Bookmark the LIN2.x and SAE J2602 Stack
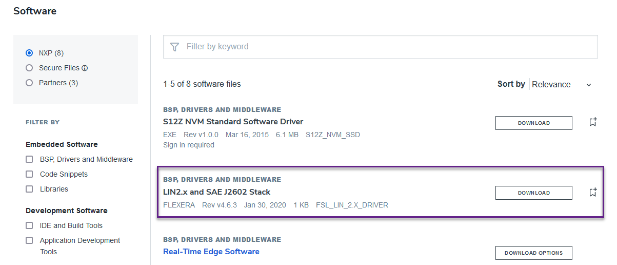 point(593,193)
